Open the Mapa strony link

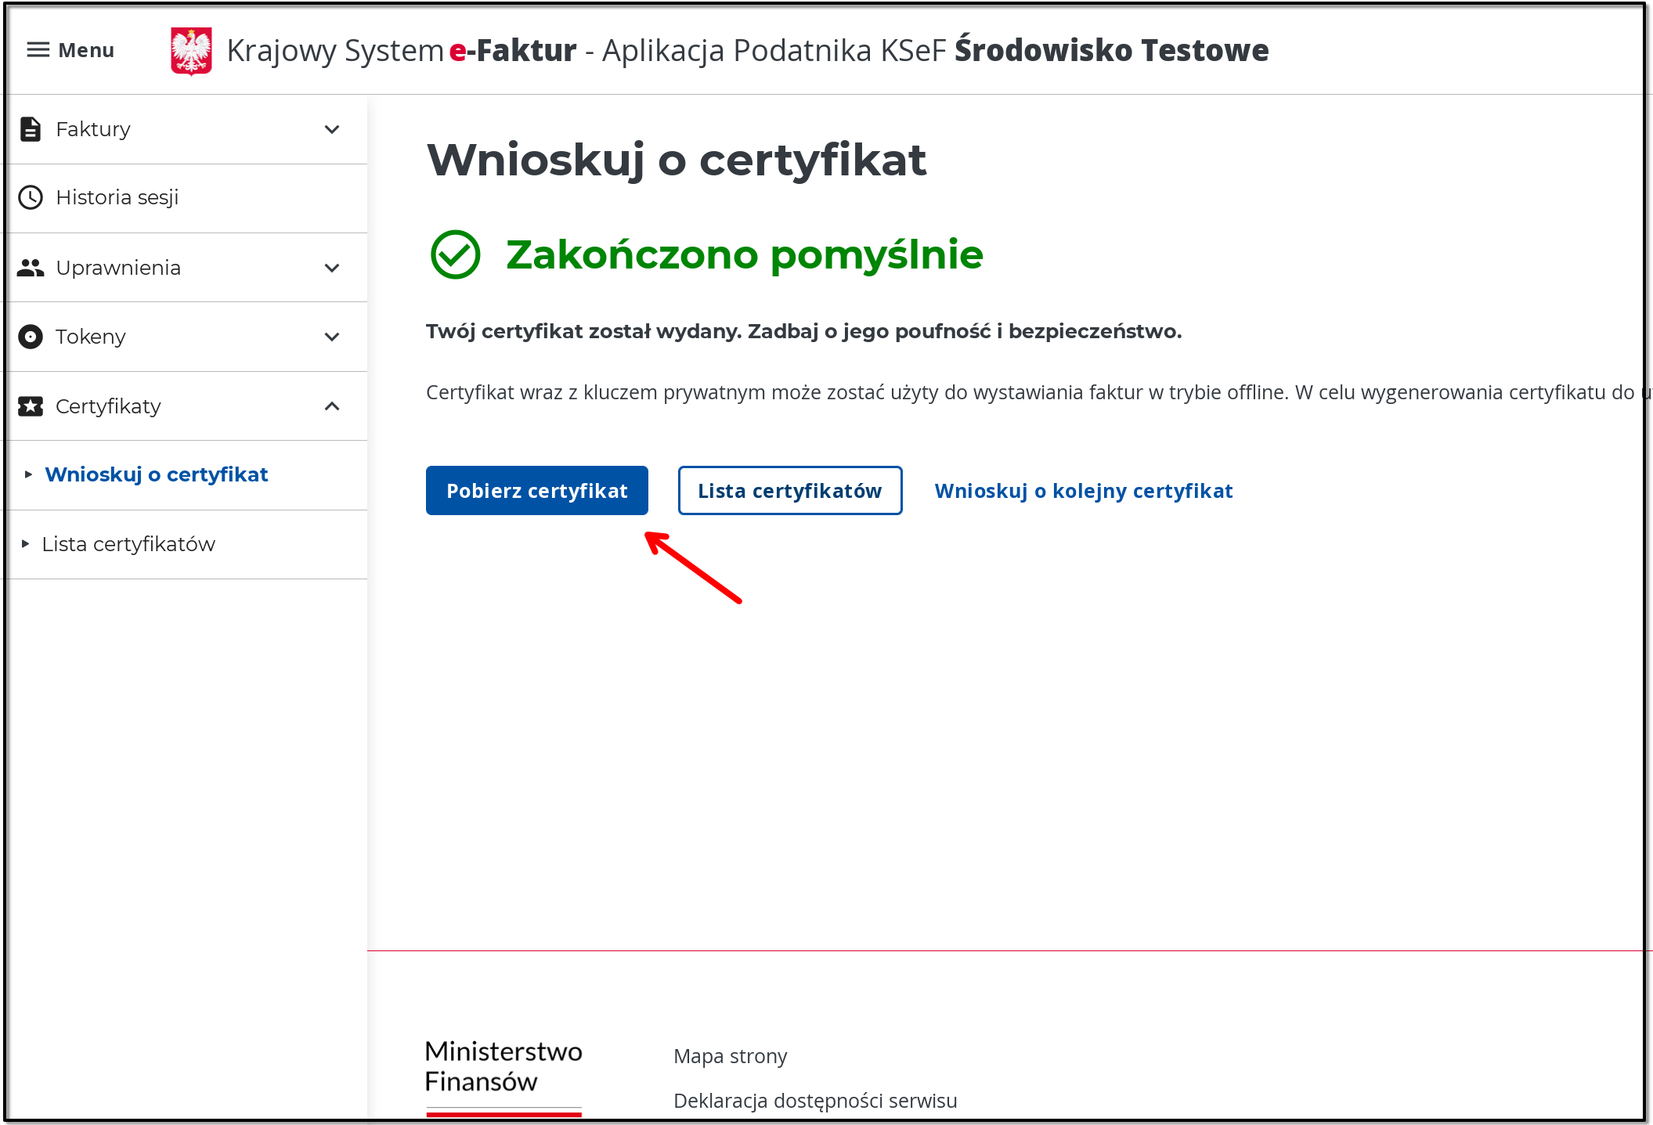[729, 1056]
